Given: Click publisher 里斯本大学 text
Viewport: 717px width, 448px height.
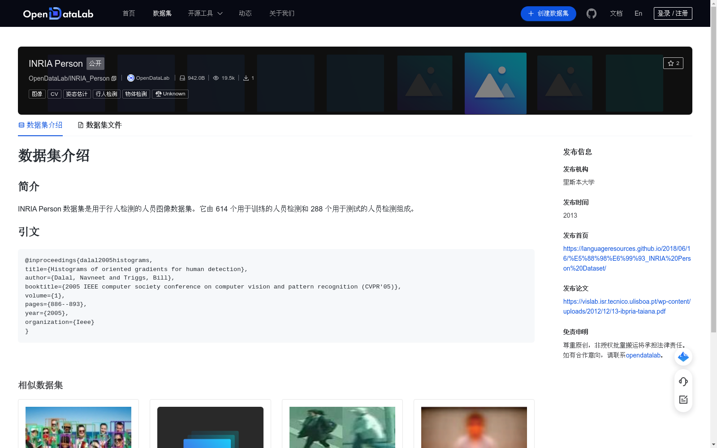Looking at the screenshot, I should pos(579,182).
